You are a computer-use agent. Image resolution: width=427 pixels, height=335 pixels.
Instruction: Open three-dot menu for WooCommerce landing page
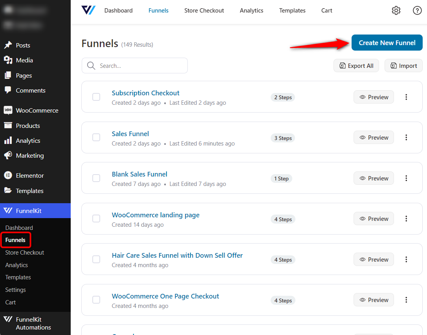click(406, 218)
